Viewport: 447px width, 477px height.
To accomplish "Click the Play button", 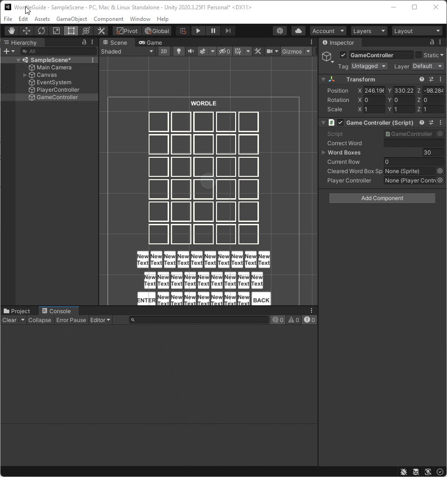I will pos(198,31).
